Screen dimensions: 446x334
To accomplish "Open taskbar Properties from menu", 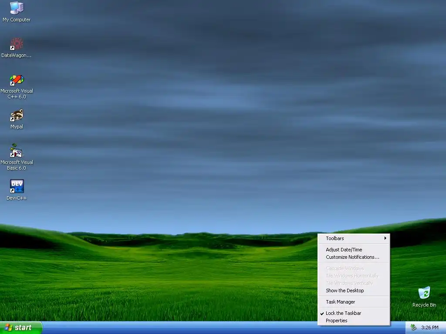I will (354, 321).
